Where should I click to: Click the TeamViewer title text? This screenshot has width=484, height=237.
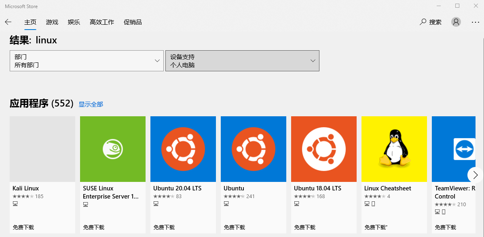[454, 192]
